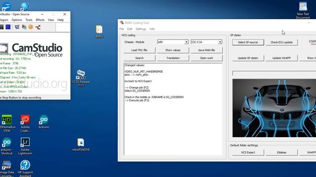Image resolution: width=316 pixels, height=177 pixels.
Task: Select the BMW folder on the desktop
Action: tap(99, 31)
